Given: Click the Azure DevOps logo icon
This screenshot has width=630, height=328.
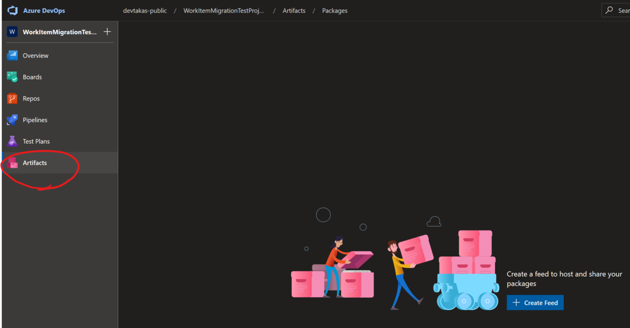Looking at the screenshot, I should [x=13, y=10].
